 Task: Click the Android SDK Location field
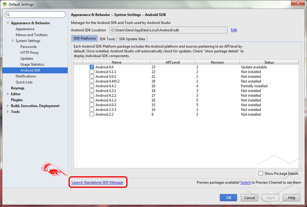pos(168,30)
